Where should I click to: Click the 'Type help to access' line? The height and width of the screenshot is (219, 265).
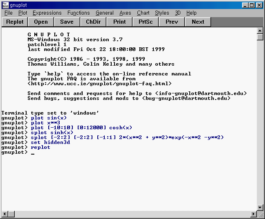pyautogui.click(x=109, y=74)
